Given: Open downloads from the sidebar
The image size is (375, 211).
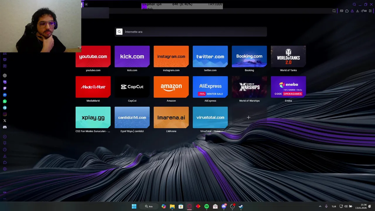Looking at the screenshot, I should 5,156.
